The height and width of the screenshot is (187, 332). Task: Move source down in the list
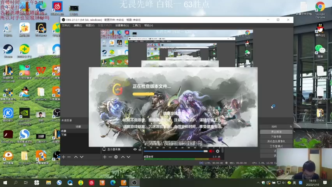tap(129, 157)
